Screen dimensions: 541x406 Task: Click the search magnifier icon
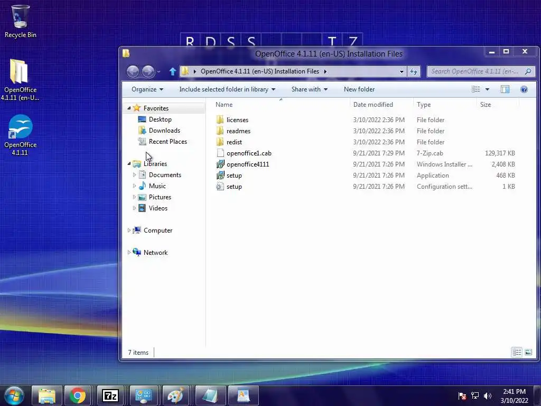[528, 71]
